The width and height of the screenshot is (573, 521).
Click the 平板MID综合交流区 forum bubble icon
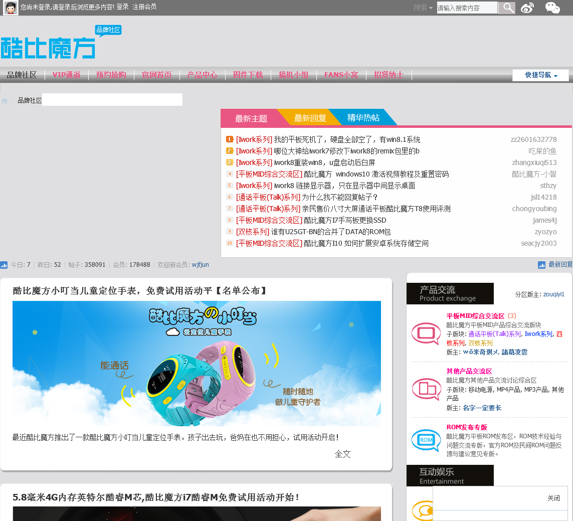[426, 333]
